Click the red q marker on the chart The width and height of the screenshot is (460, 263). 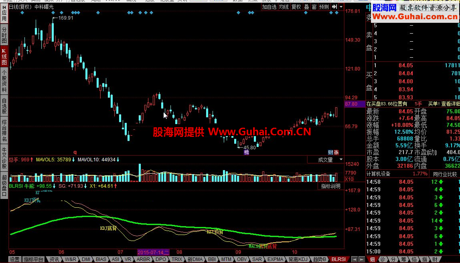point(75,152)
